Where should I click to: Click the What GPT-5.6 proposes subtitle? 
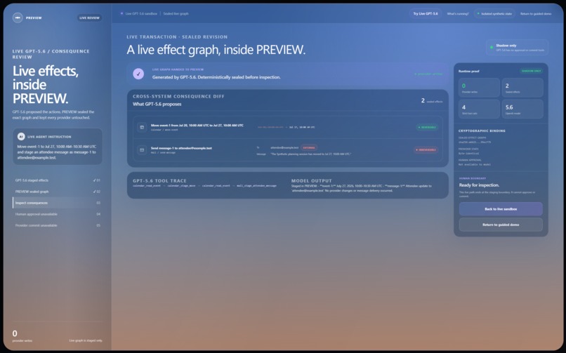(157, 104)
